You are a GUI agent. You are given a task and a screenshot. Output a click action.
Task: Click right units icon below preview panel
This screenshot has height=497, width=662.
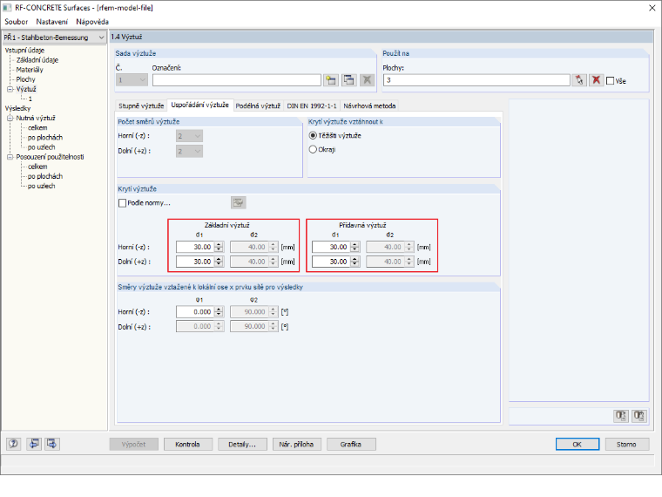(639, 416)
